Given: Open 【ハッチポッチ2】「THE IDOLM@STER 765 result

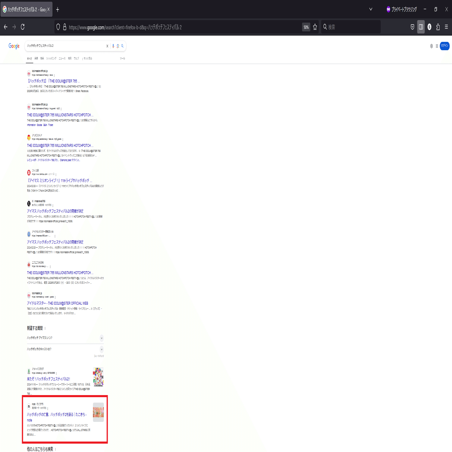Looking at the screenshot, I should [53, 81].
